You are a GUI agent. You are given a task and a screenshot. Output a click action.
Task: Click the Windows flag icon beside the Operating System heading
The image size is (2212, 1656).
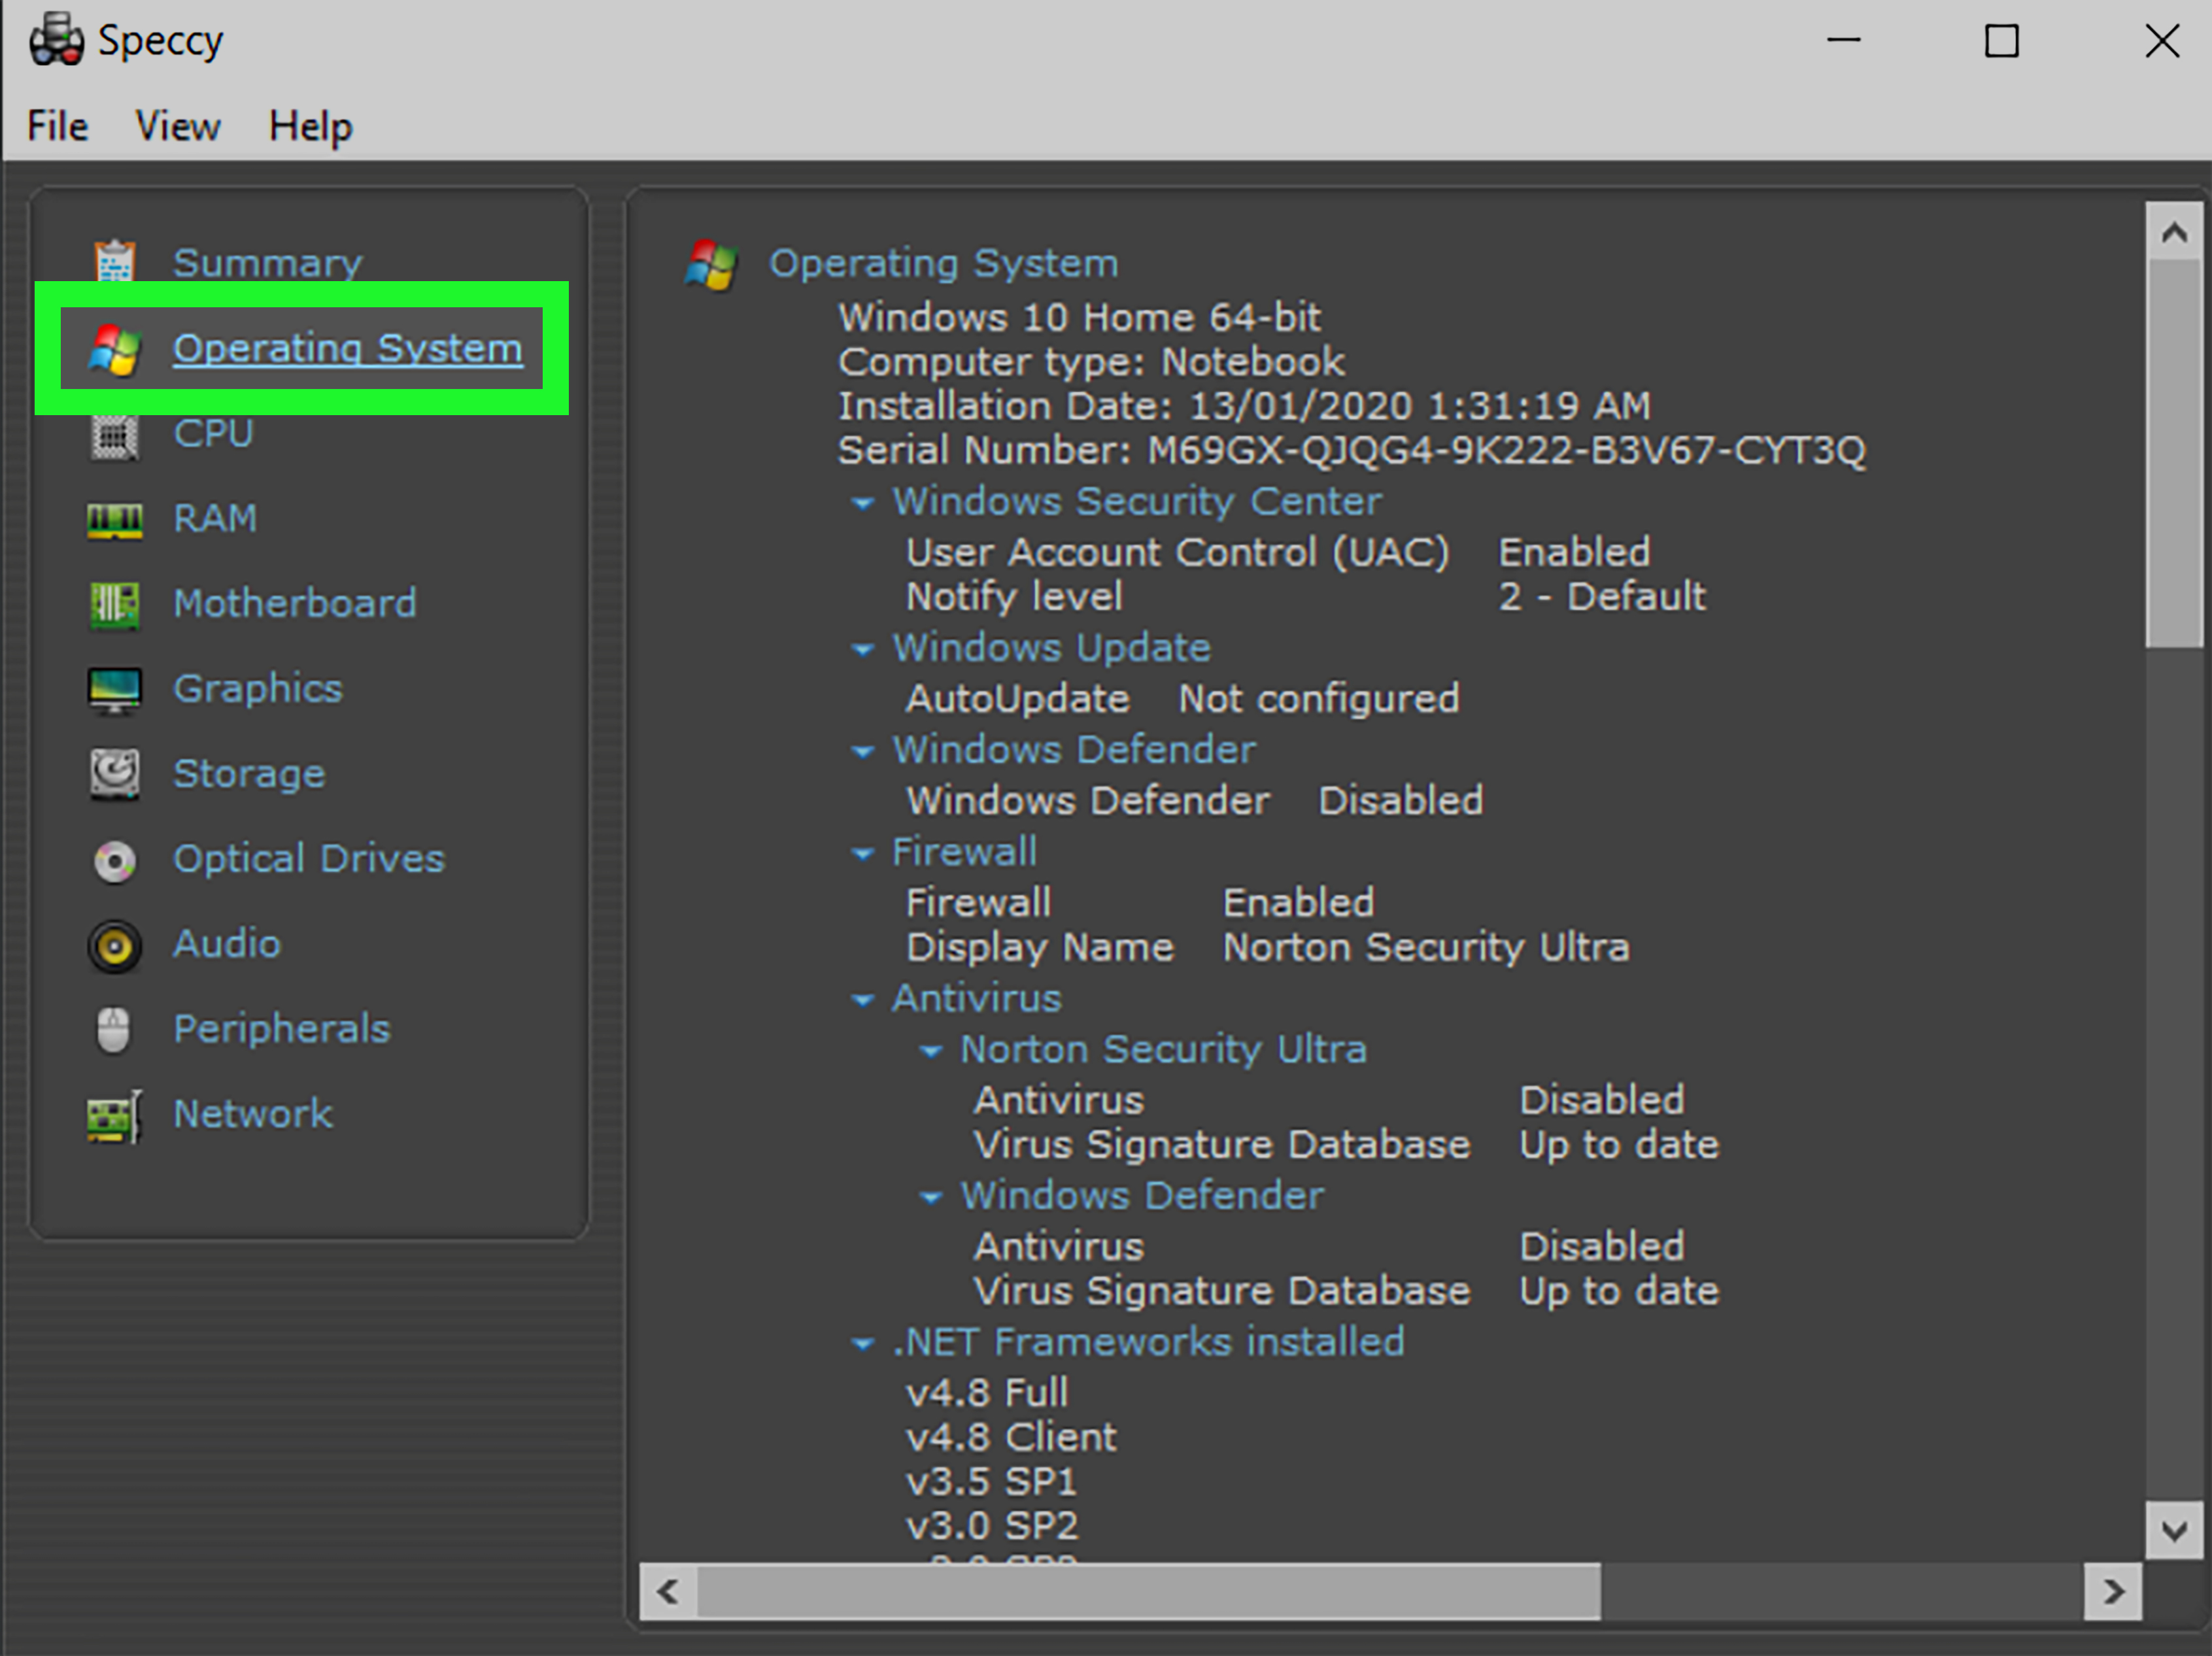tap(712, 265)
